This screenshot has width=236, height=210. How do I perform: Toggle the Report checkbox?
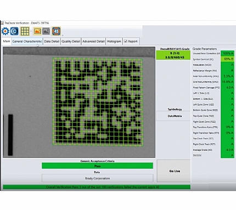[126, 41]
